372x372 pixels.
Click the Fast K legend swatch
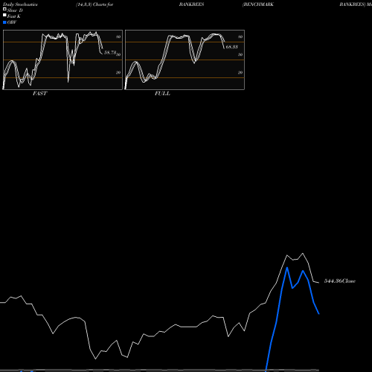click(x=4, y=15)
